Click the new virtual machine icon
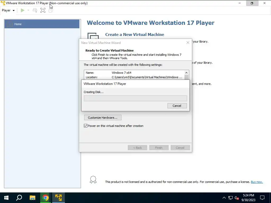 [93, 36]
